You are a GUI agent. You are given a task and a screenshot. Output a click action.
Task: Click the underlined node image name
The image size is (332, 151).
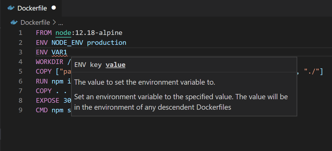(63, 33)
